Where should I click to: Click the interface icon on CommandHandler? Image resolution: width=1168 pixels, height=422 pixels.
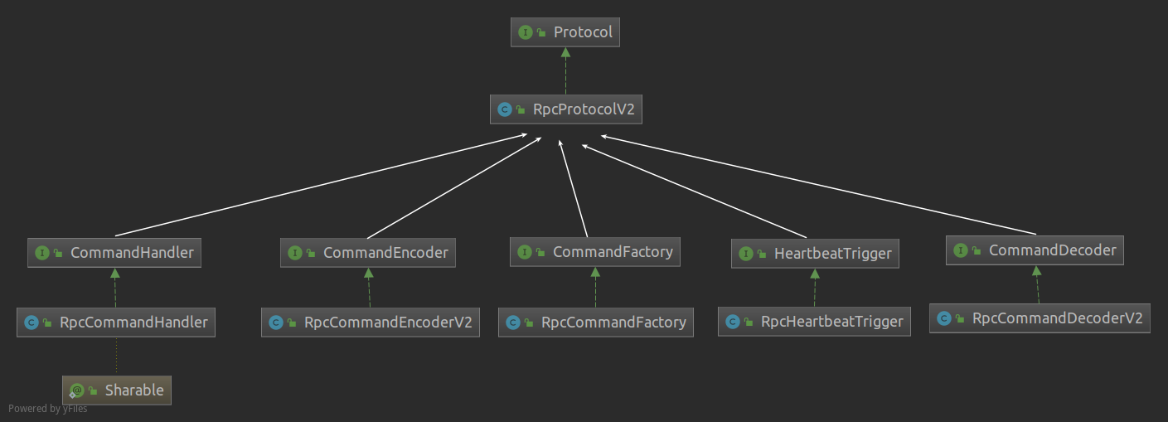point(42,252)
